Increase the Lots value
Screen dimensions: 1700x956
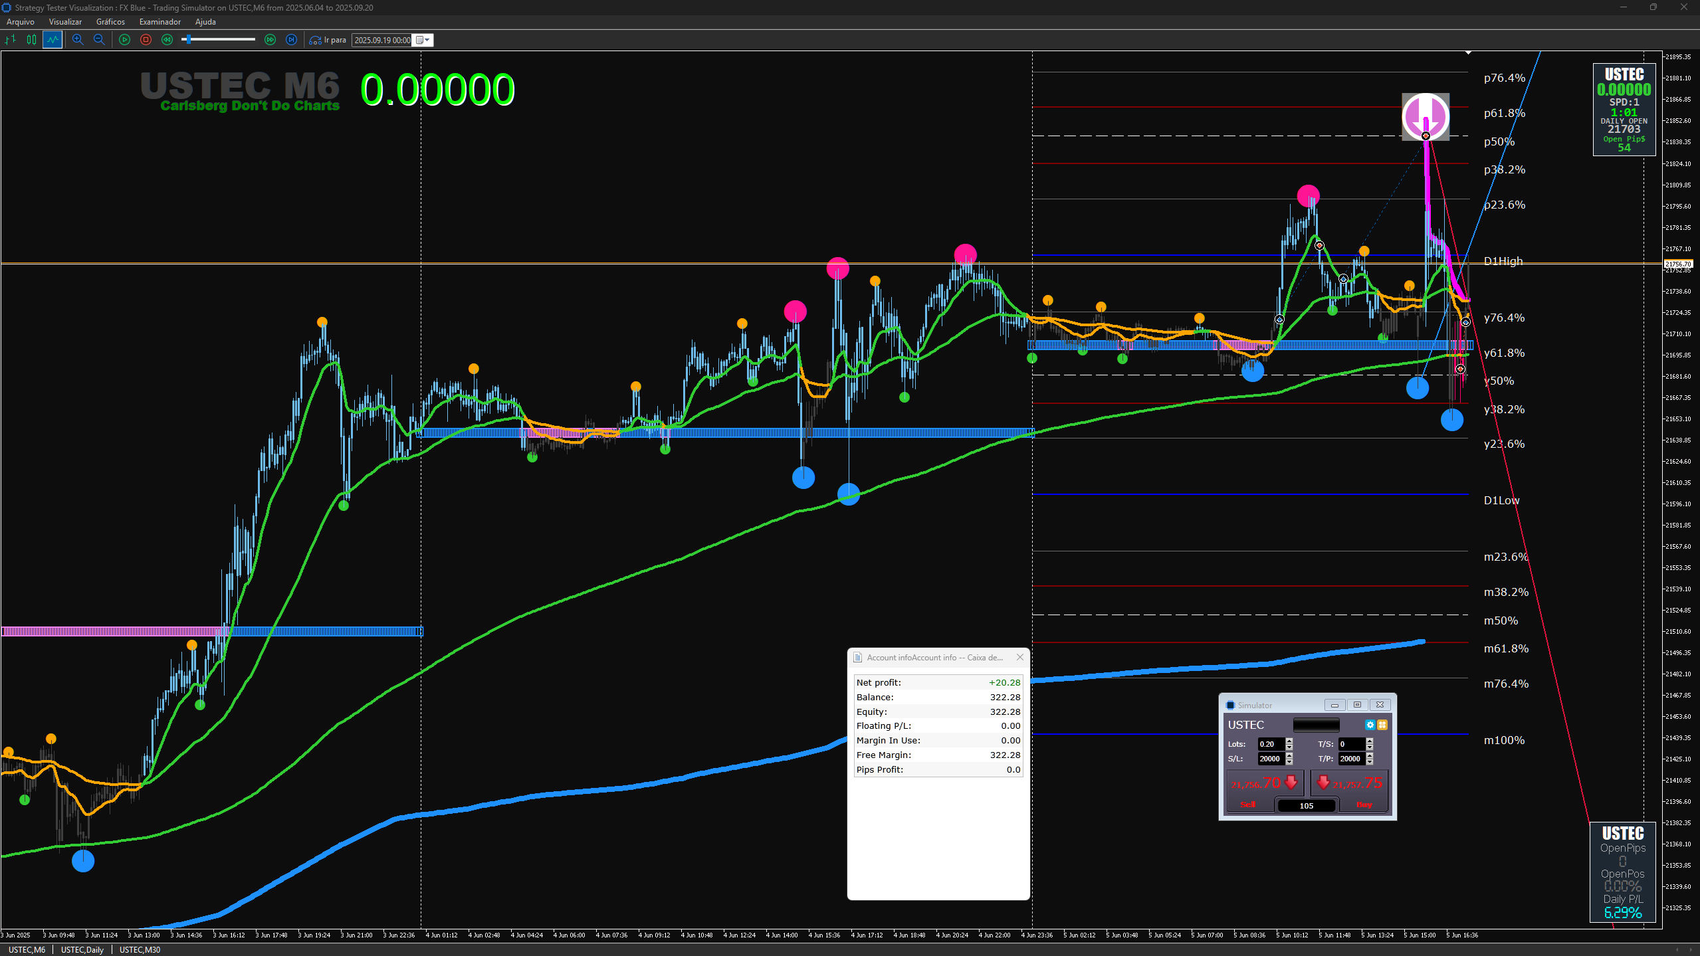pyautogui.click(x=1289, y=741)
